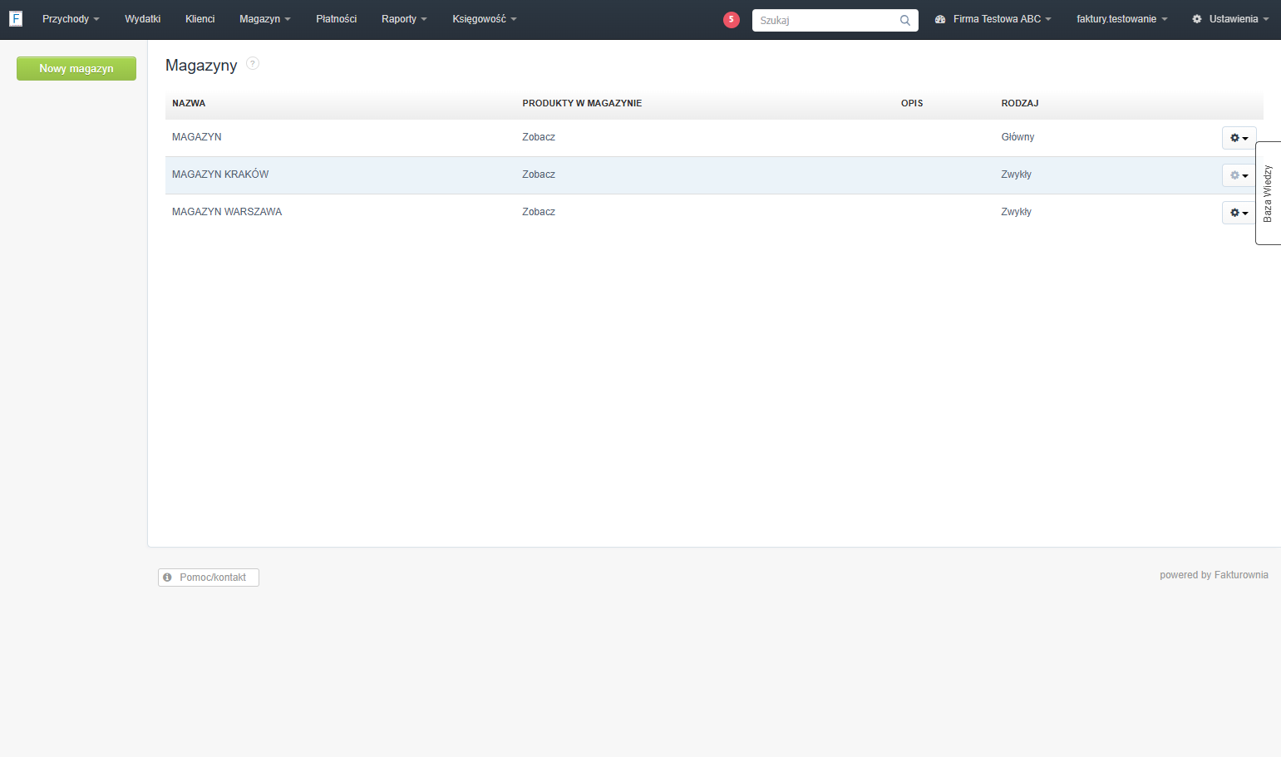
Task: Click the RODZAJ column header
Action: point(1020,103)
